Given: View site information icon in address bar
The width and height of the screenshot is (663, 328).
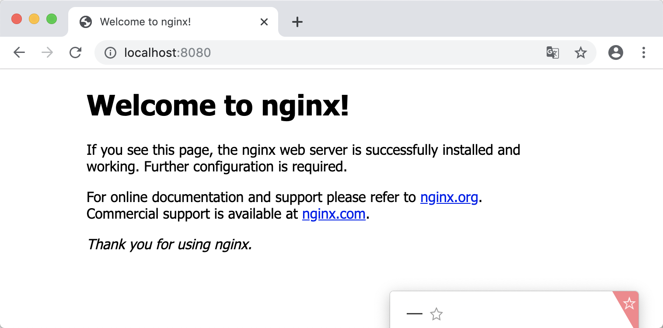Looking at the screenshot, I should (110, 53).
